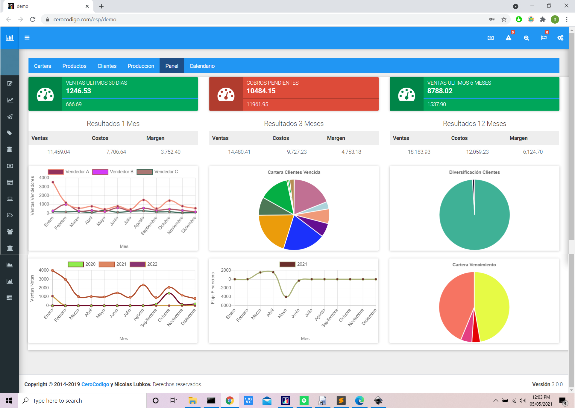Click the hamburger menu icon in header
The width and height of the screenshot is (575, 408).
pos(27,38)
